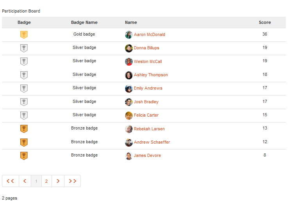Viewport: 289px width, 207px height.
Task: Click Donna Billups' silver badge icon
Action: coord(24,48)
